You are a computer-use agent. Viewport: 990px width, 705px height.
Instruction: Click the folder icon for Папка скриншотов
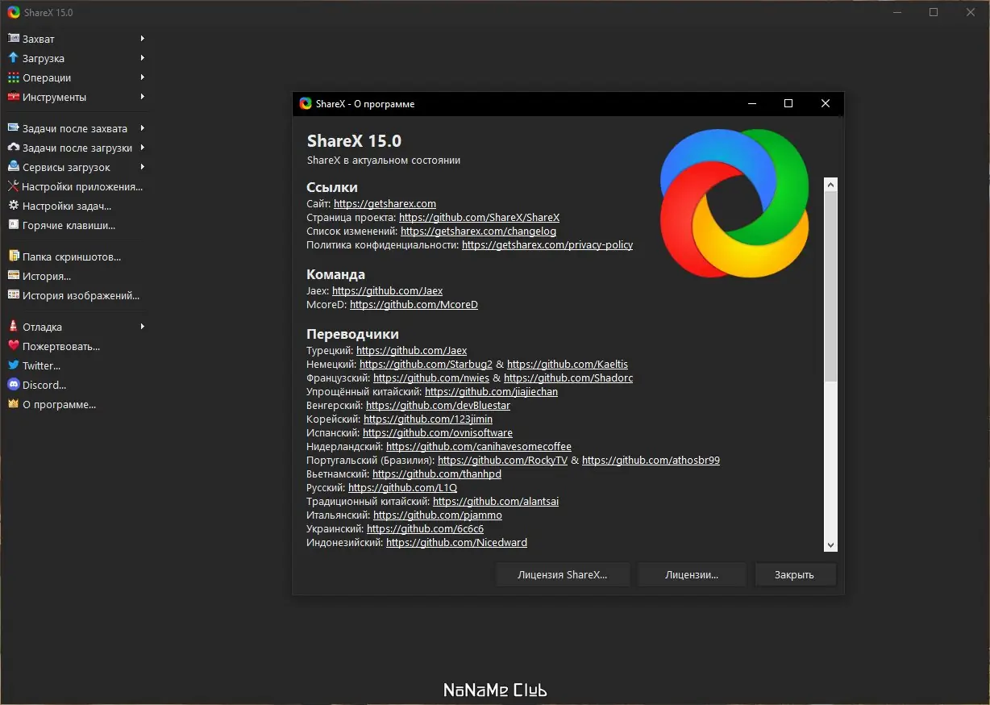13,257
